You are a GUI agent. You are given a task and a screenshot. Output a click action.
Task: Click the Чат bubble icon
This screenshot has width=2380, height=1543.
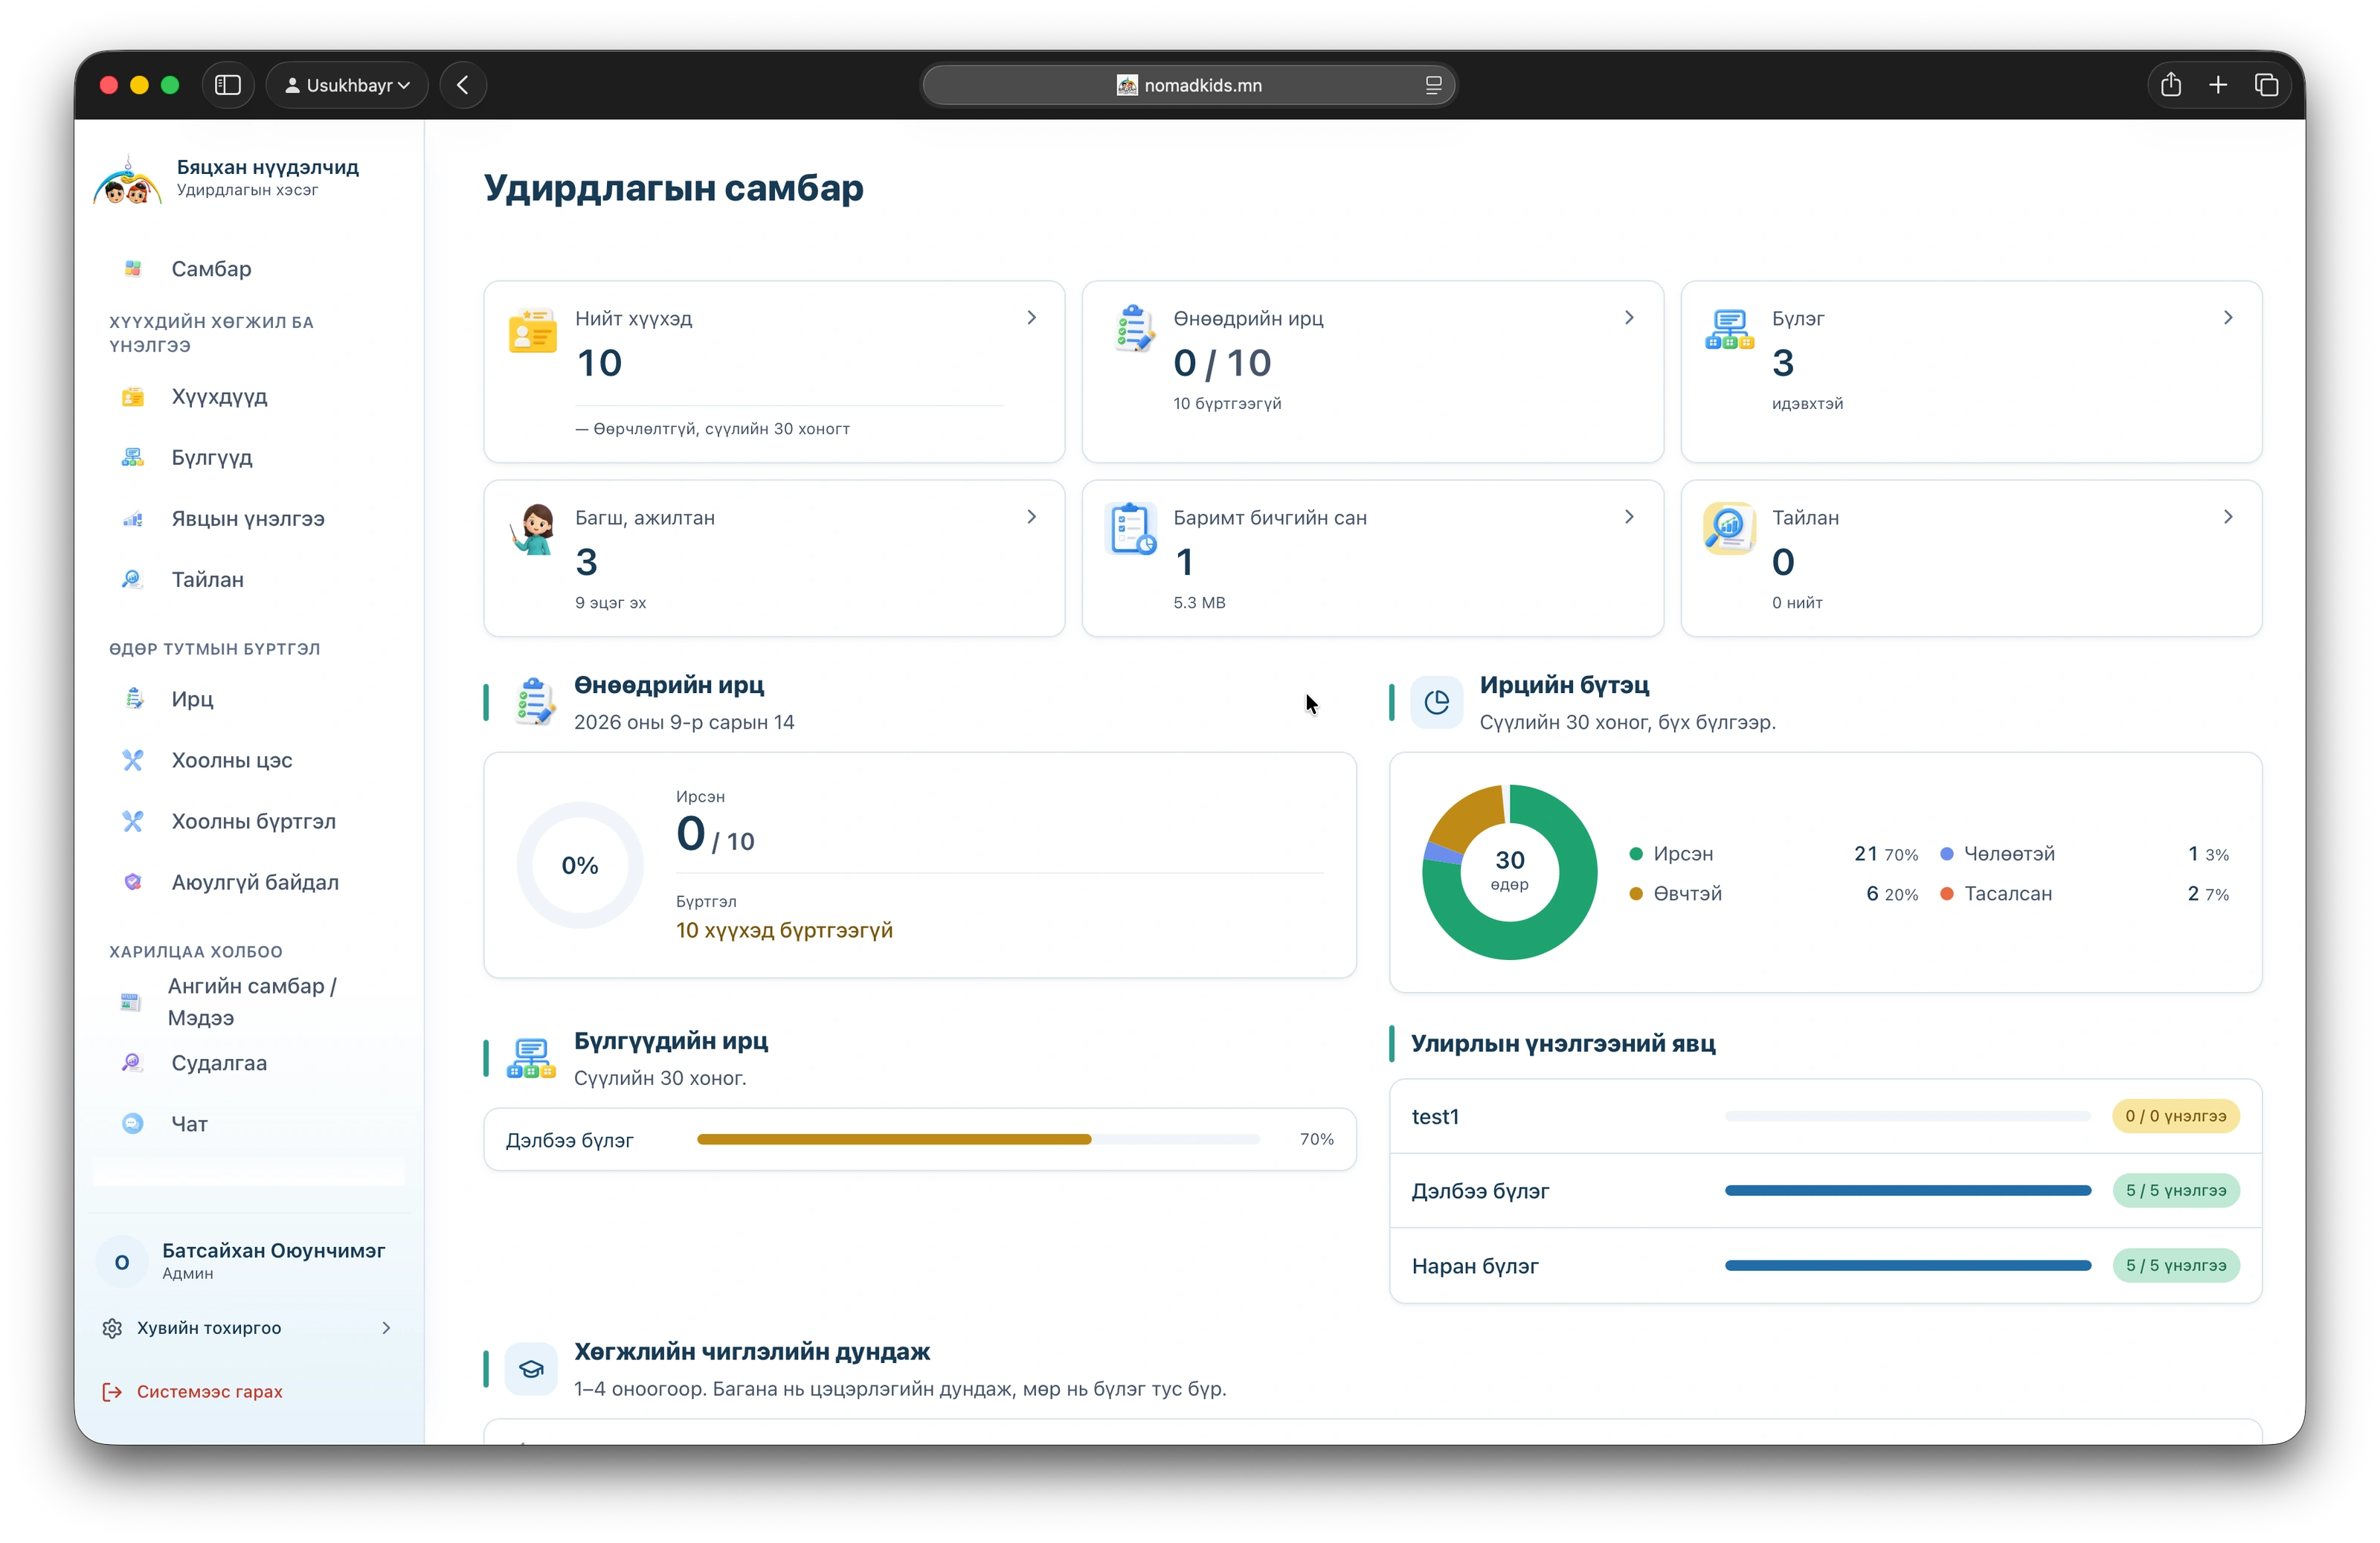pos(132,1124)
